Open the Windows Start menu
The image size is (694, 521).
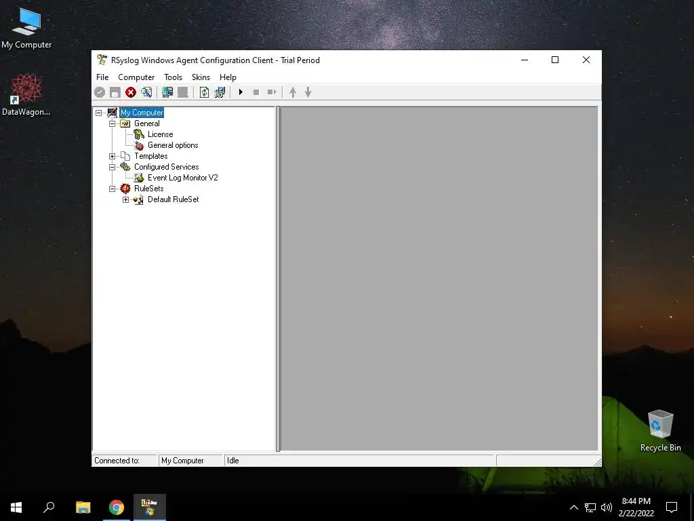pos(16,507)
